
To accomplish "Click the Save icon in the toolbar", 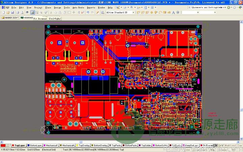I will point(12,12).
